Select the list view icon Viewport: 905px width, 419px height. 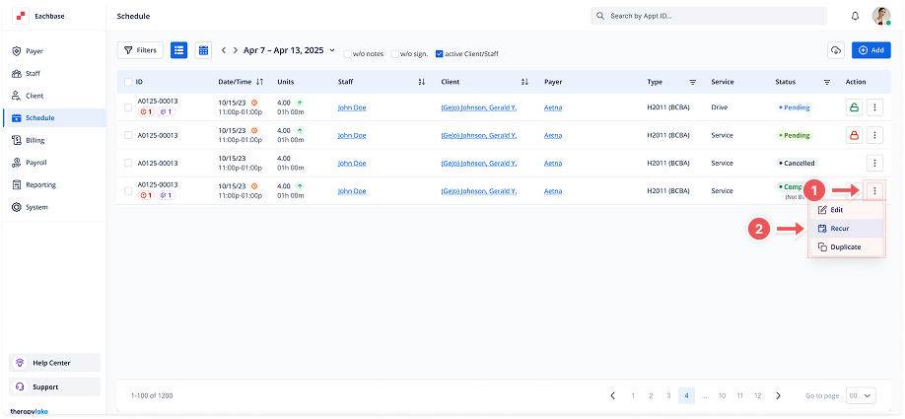[x=178, y=49]
